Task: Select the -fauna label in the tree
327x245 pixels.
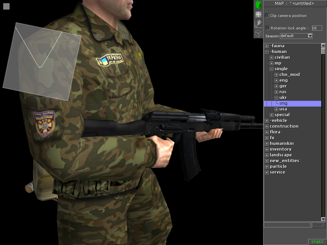Action: click(277, 46)
